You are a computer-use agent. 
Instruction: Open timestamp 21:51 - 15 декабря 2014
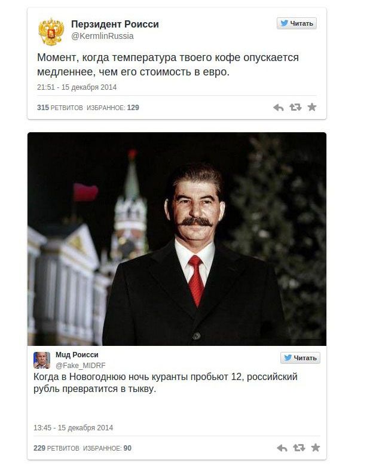coord(77,87)
